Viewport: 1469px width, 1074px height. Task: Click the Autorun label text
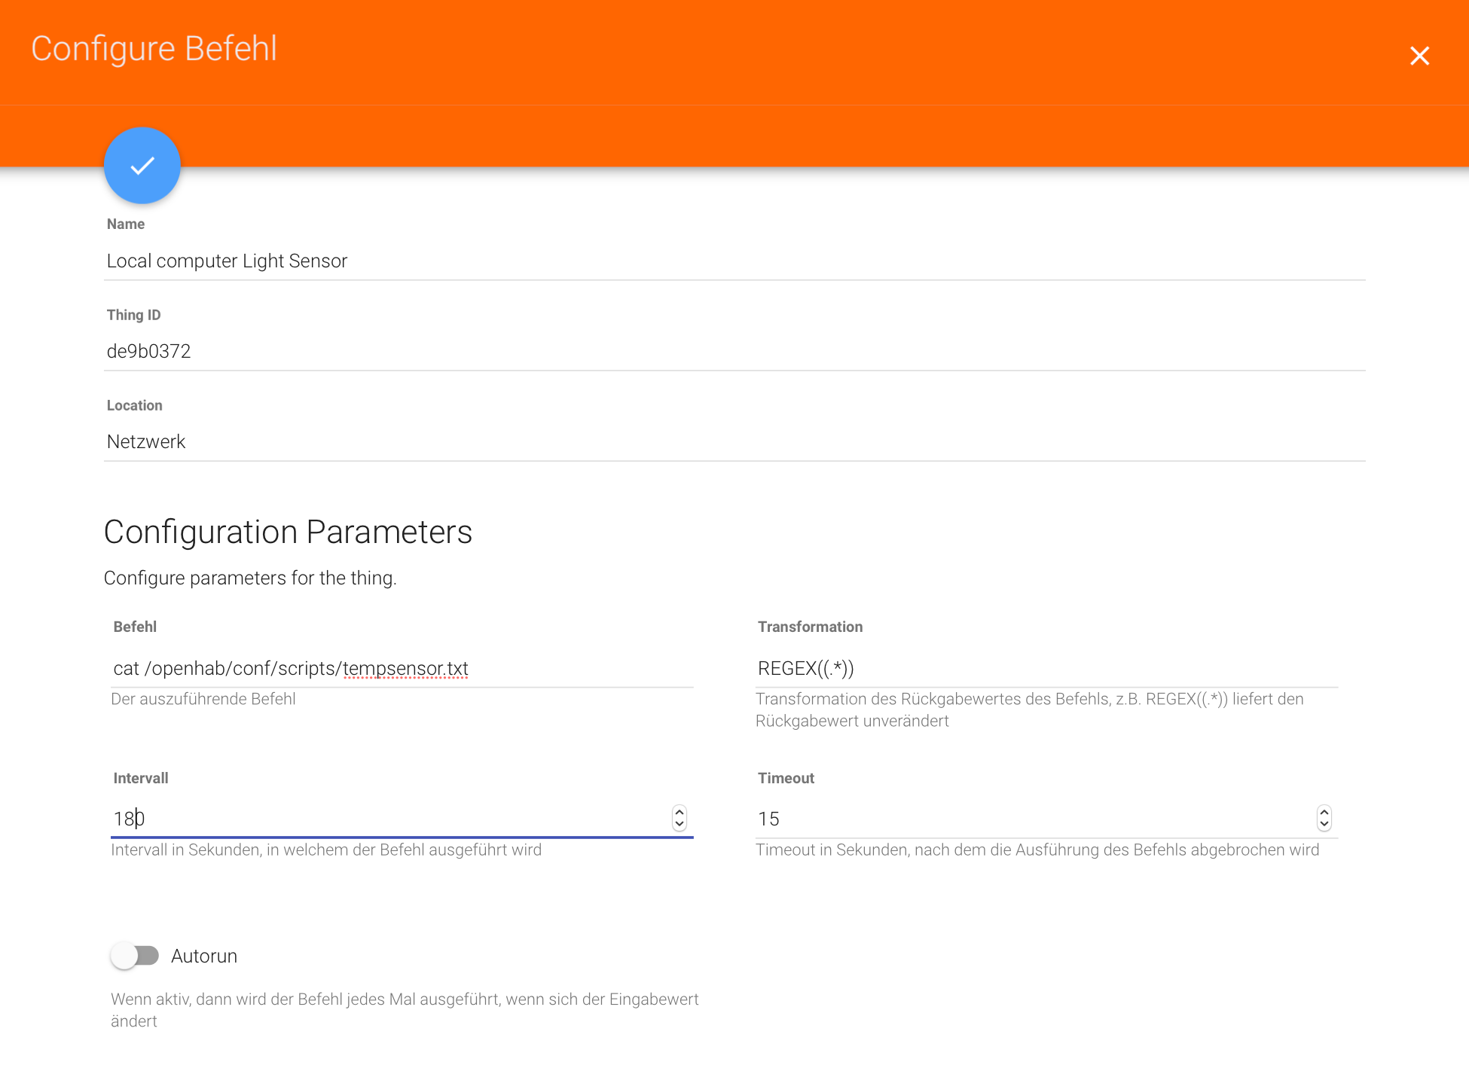point(204,956)
